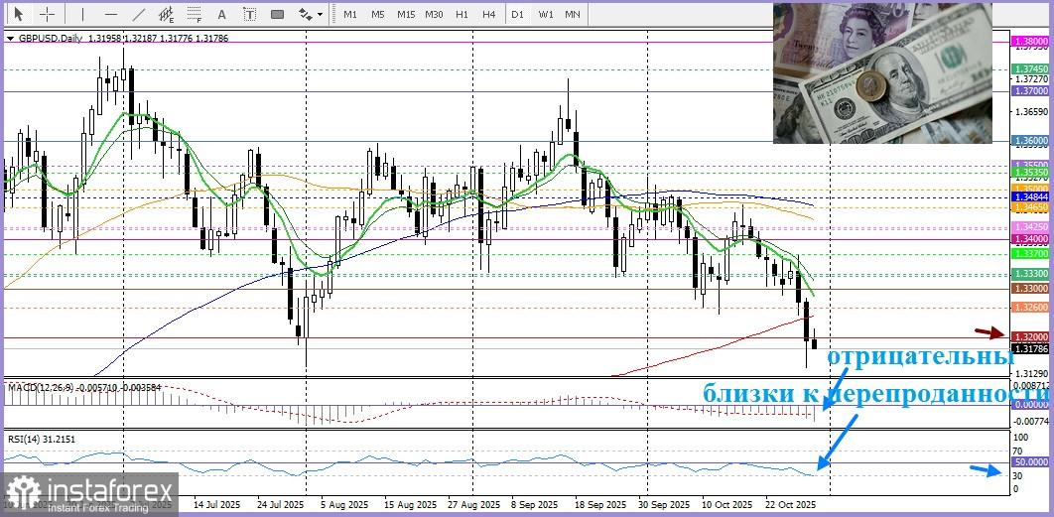Click the MACD(12,26,9) indicator label
The height and width of the screenshot is (517, 1054).
tap(39, 387)
